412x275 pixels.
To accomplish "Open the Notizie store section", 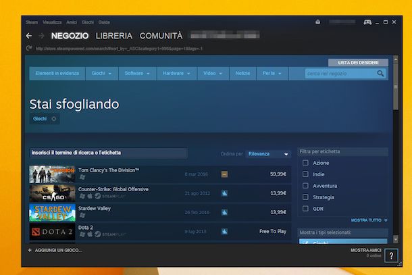I will [242, 74].
